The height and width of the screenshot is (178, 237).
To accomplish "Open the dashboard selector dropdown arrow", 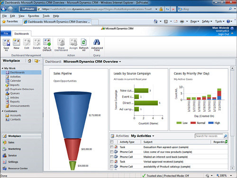I will (x=120, y=62).
